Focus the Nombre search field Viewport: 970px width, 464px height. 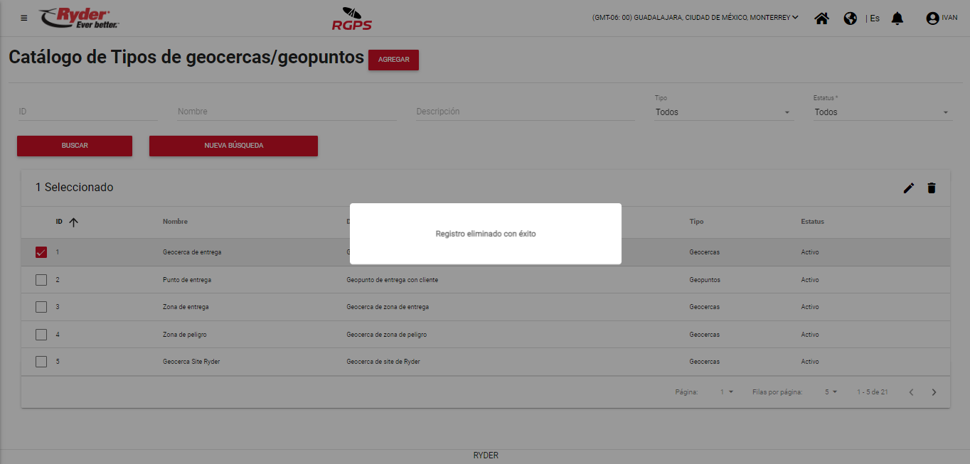(287, 112)
